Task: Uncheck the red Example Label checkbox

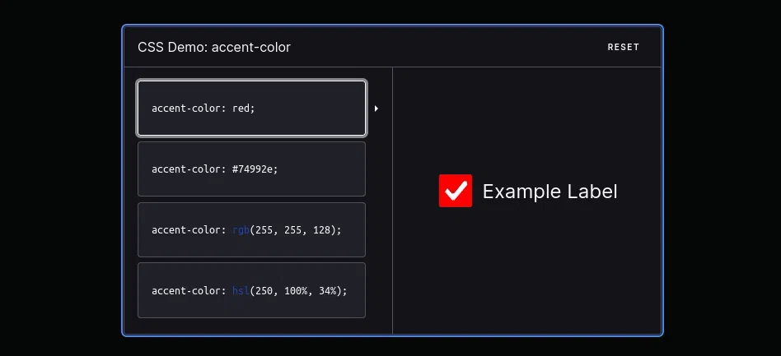Action: tap(456, 191)
